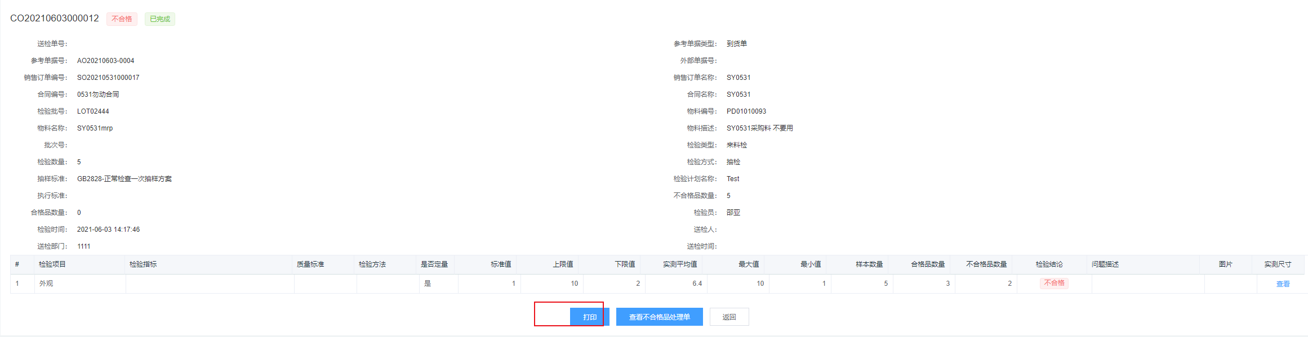Click the red 不合格 tag beside document number

122,19
